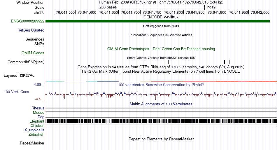Click the ENSG00000289922 gene label
This screenshot has height=150, width=277.
[28, 21]
